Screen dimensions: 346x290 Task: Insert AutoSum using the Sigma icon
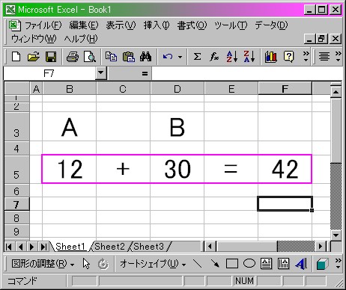197,57
